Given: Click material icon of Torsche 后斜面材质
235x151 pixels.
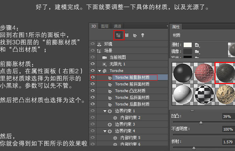Looking at the screenshot, I should point(110,98).
